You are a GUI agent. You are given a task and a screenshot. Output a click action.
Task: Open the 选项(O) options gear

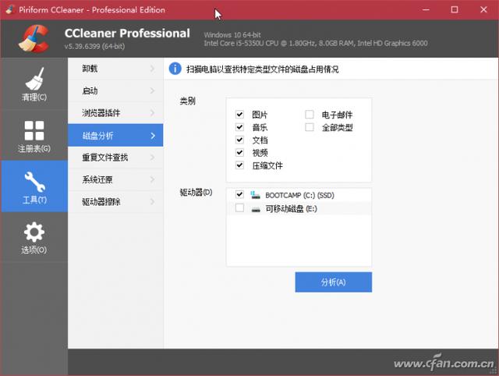34,237
